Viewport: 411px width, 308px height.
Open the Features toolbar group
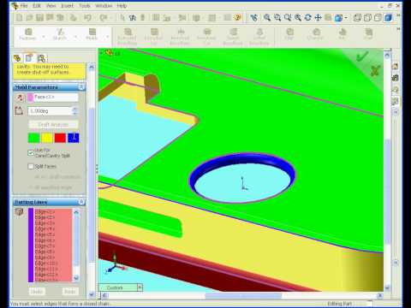28,34
